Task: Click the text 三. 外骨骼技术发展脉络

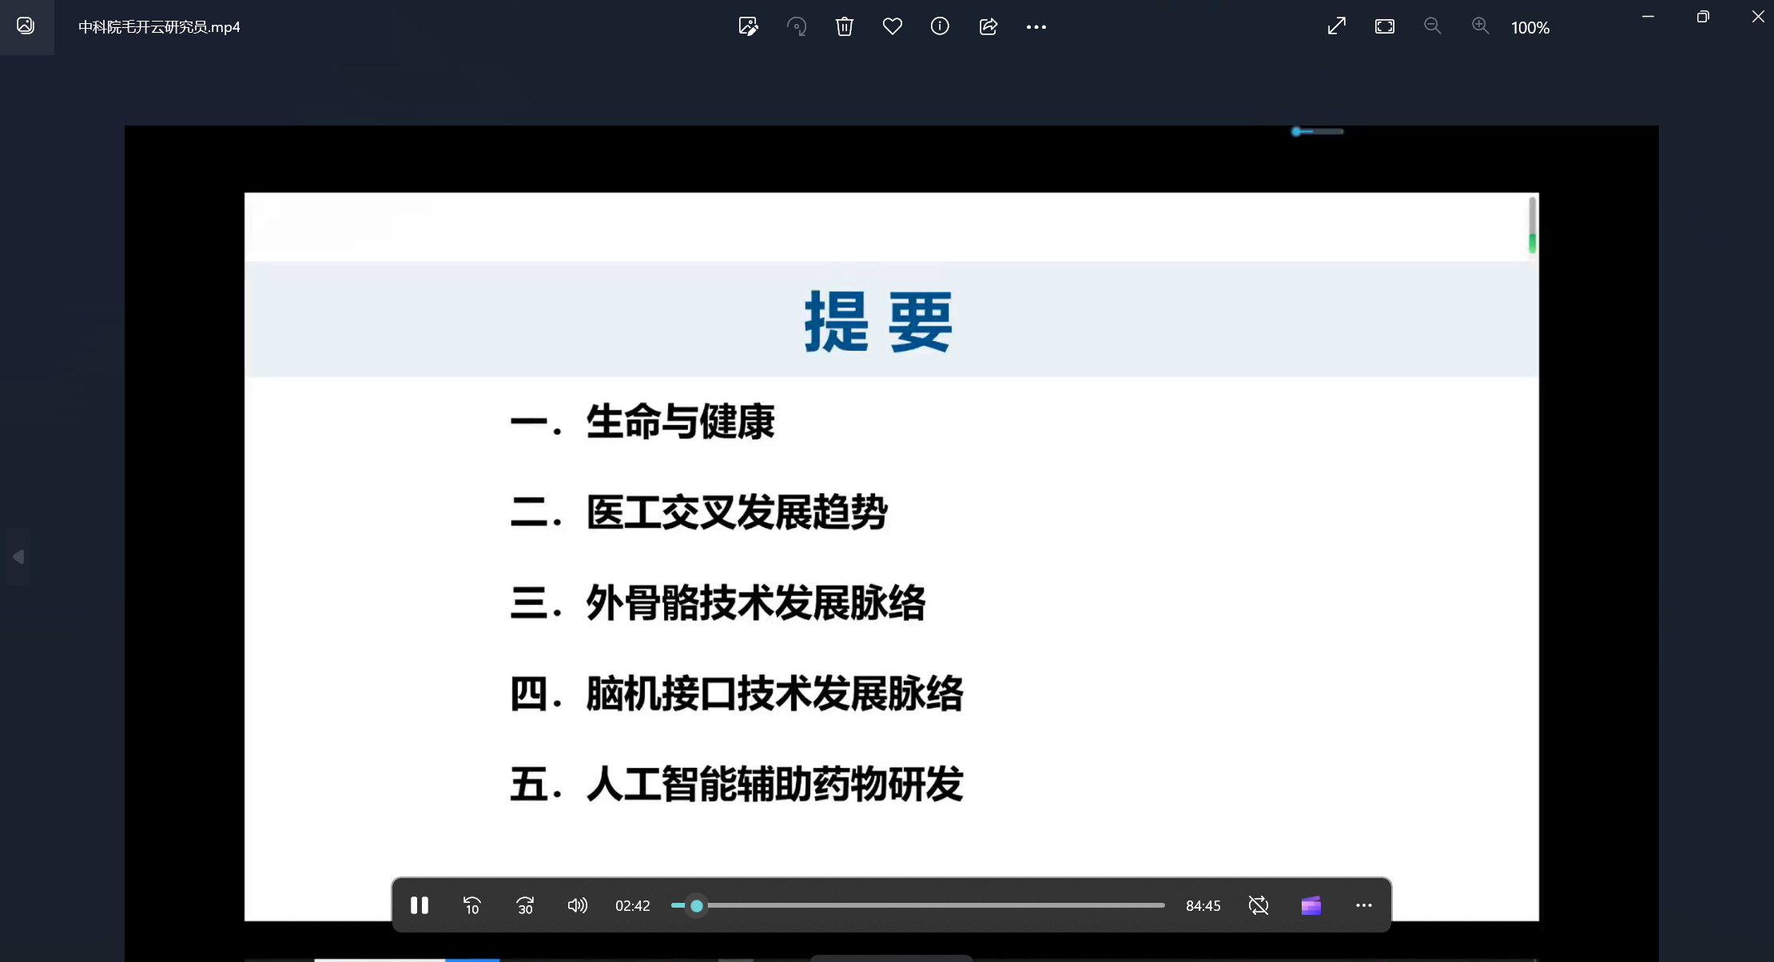Action: pyautogui.click(x=718, y=602)
